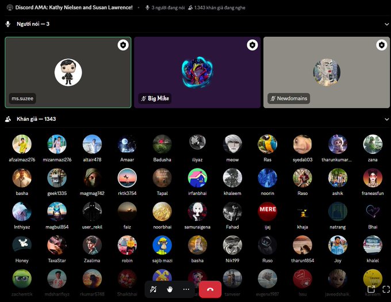391x302 pixels.
Task: Click the username label tharunkumar...
Action: pyautogui.click(x=336, y=160)
